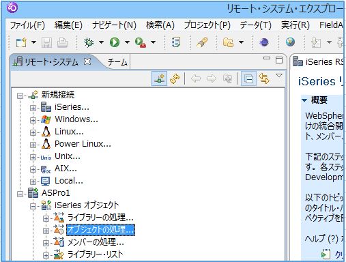Open Project menu プロジェクト(P)
Screen dimensions: 346x262
coord(207,25)
